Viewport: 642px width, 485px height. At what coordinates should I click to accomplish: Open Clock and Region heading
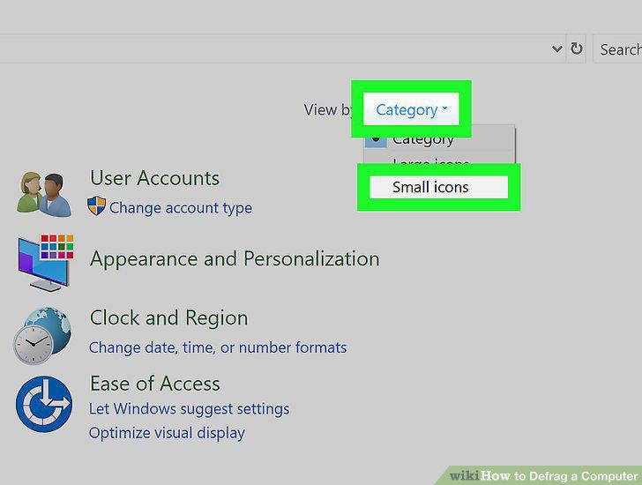tap(168, 318)
